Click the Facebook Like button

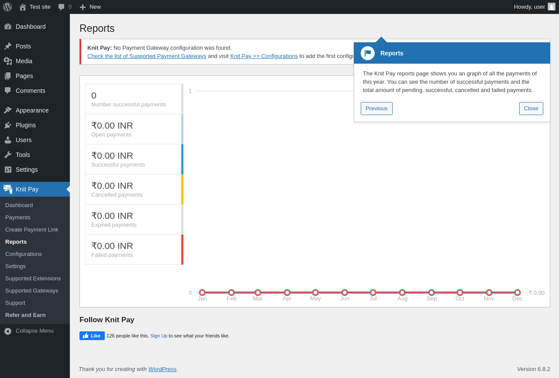(x=92, y=336)
